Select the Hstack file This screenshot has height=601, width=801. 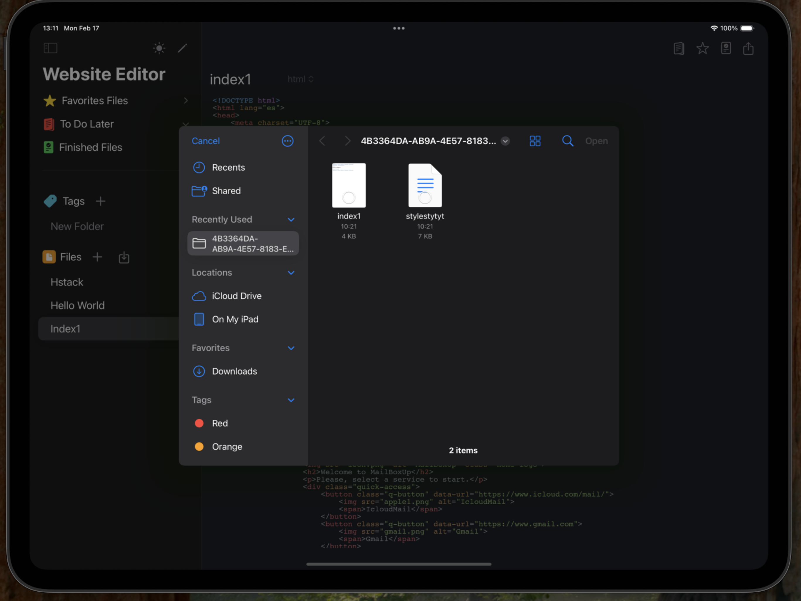tap(67, 282)
